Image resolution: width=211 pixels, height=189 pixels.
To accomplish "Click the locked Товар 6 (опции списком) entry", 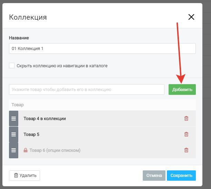I will (x=55, y=150).
